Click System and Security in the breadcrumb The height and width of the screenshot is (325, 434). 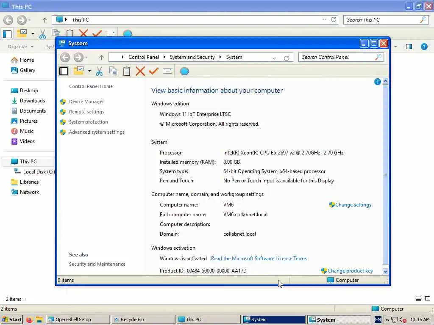tap(192, 57)
